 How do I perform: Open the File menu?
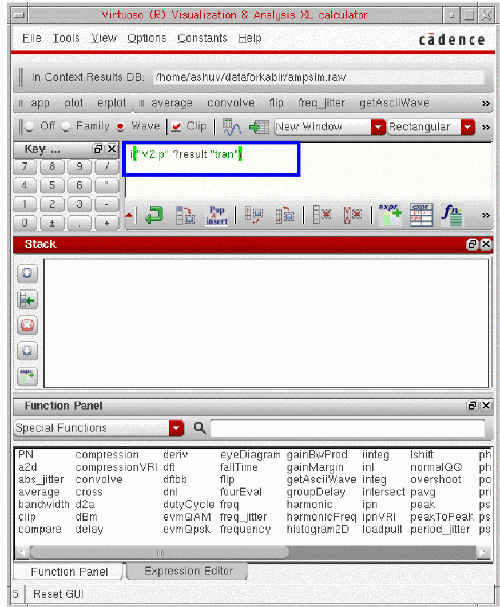coord(32,38)
